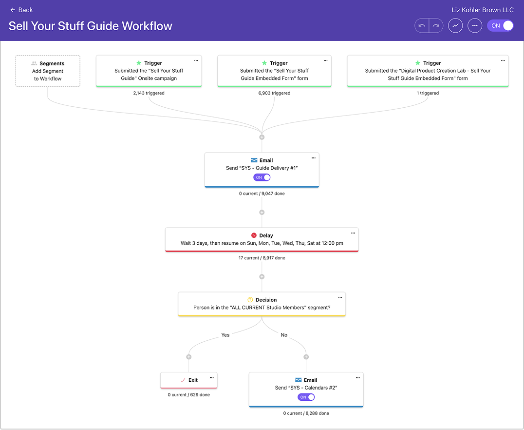Select the Embedded Form trigger with 6,903 triggered
The height and width of the screenshot is (430, 524).
click(274, 71)
